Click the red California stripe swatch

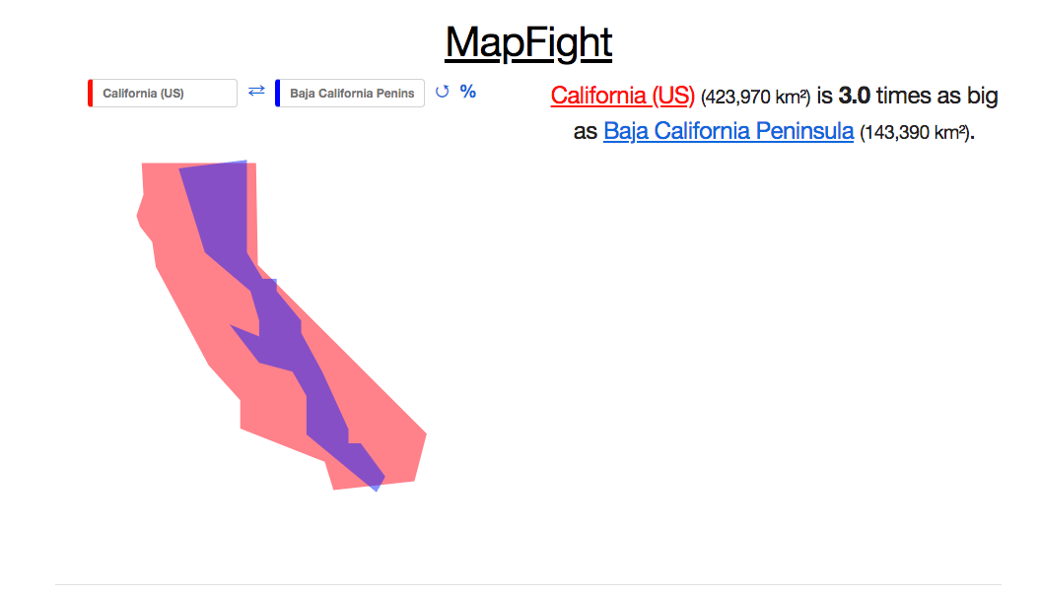coord(90,92)
